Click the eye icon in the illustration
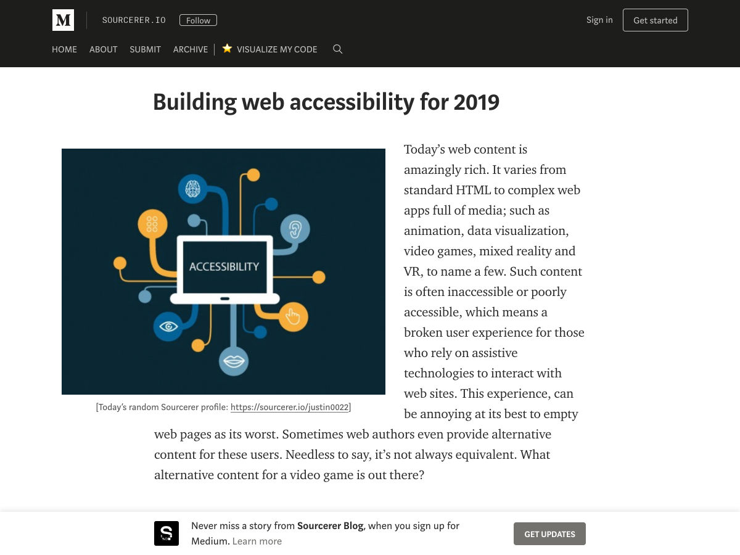Screen dimensions: 740x555 click(x=168, y=327)
